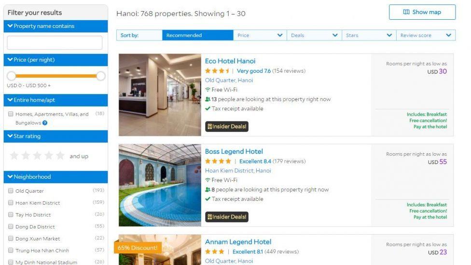Select the Recommended sort tab
The height and width of the screenshot is (265, 471).
click(198, 35)
